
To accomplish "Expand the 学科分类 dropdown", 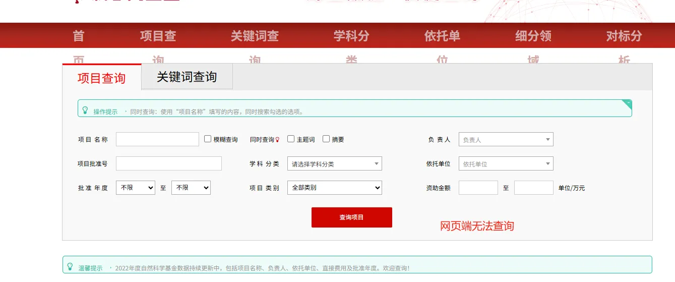I will 334,163.
